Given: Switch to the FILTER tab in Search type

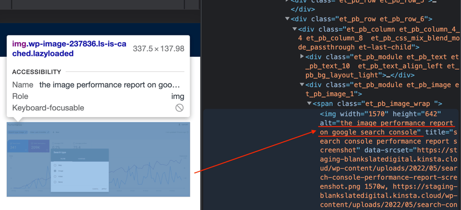Looking at the screenshot, I should tap(63, 159).
